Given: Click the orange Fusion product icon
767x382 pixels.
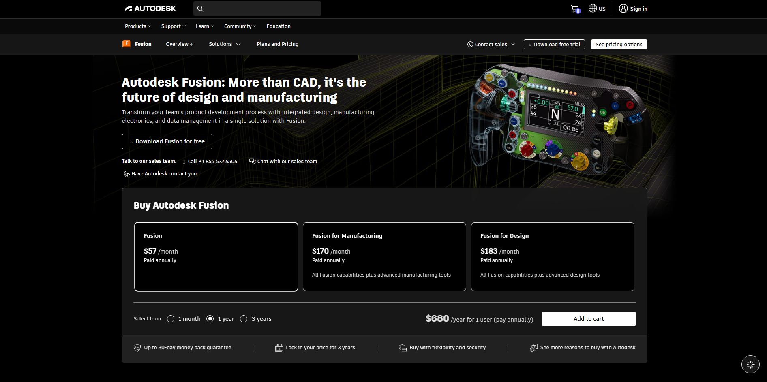Looking at the screenshot, I should coord(126,44).
